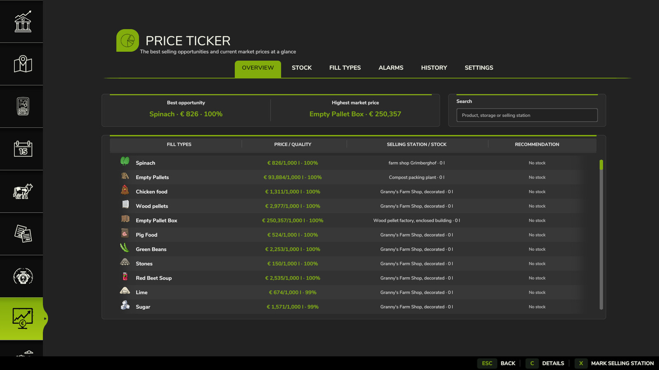
Task: Click the Pig Food bag icon
Action: point(125,233)
